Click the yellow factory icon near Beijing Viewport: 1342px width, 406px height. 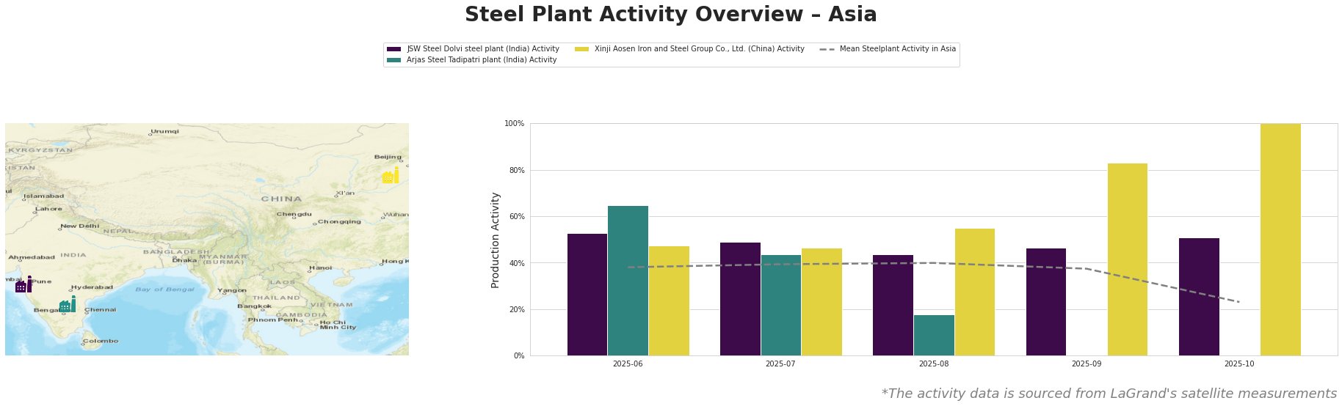[391, 176]
